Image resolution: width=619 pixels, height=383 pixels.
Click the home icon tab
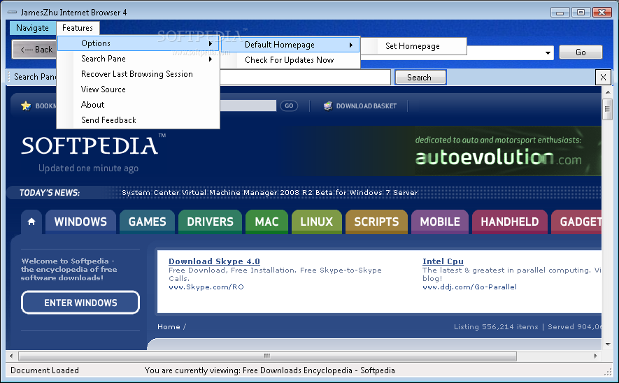pos(31,222)
